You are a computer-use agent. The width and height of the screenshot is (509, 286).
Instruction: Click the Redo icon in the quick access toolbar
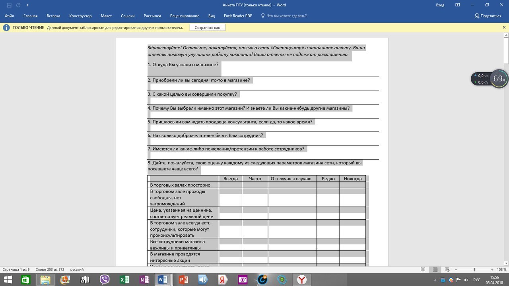coord(18,5)
